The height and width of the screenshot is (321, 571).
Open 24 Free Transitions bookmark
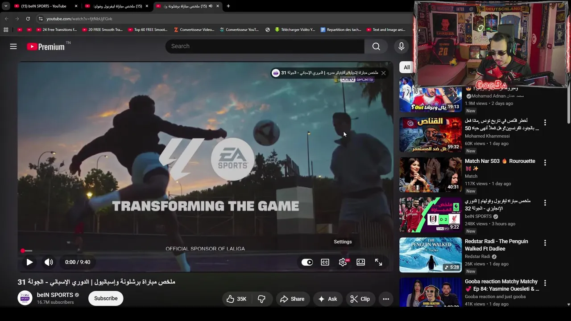(x=57, y=30)
